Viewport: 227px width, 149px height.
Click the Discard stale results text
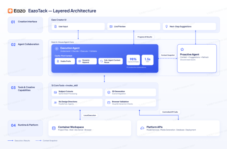188,60
